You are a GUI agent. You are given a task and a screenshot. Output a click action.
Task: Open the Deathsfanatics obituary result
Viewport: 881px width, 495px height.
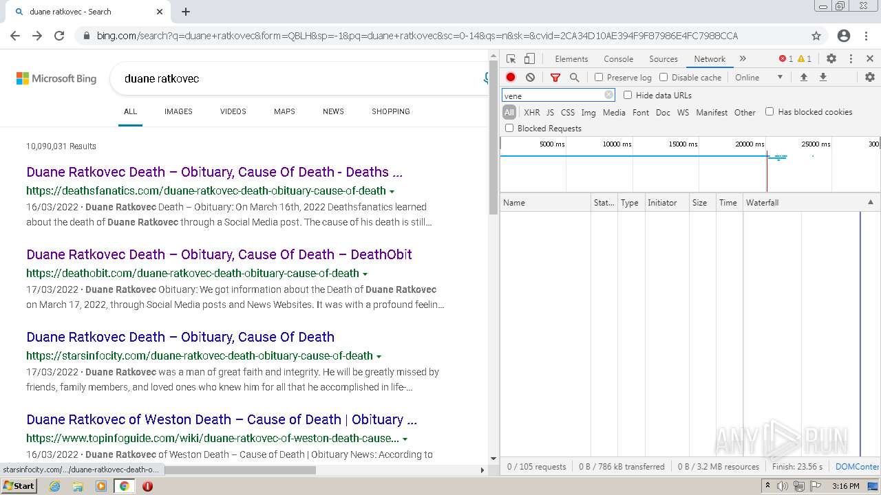tap(214, 172)
